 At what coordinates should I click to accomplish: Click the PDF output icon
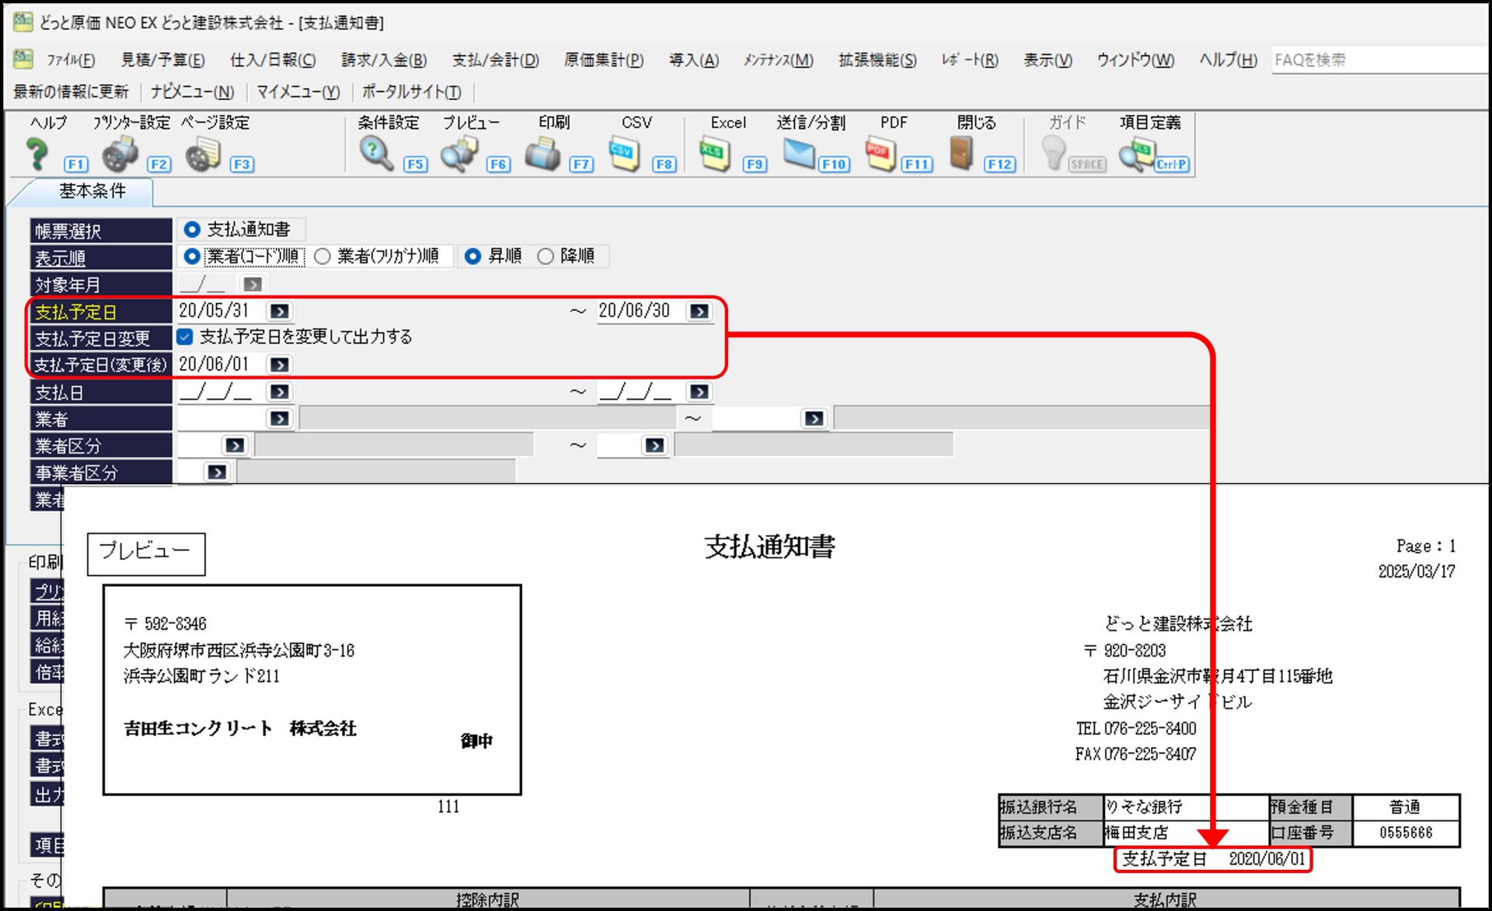coord(880,153)
